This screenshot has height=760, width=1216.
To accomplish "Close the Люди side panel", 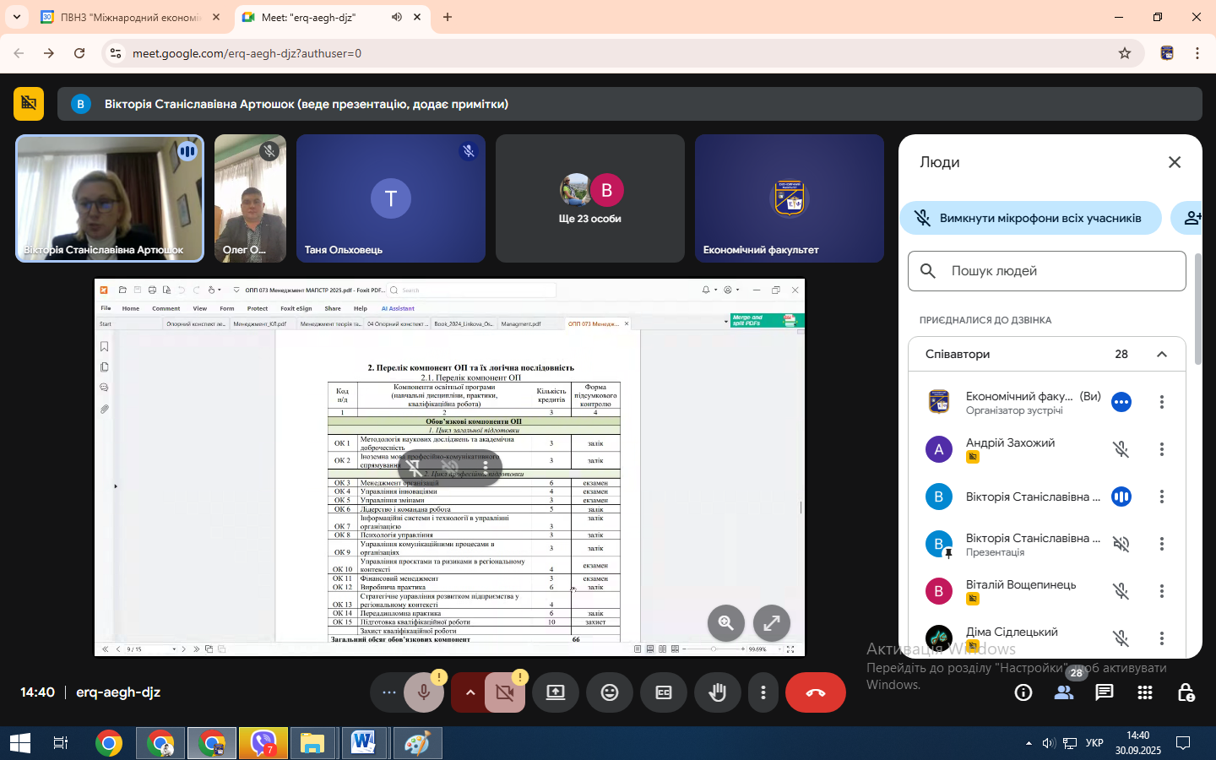I will coord(1175,162).
